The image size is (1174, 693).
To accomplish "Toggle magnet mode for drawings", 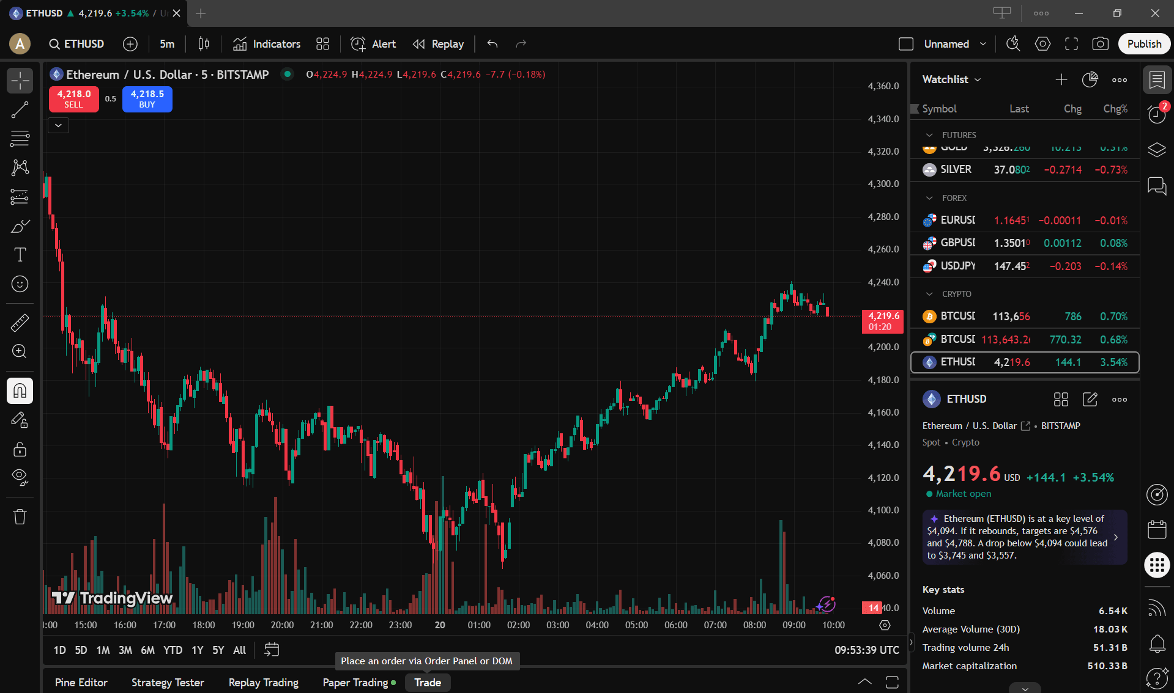I will [x=20, y=391].
